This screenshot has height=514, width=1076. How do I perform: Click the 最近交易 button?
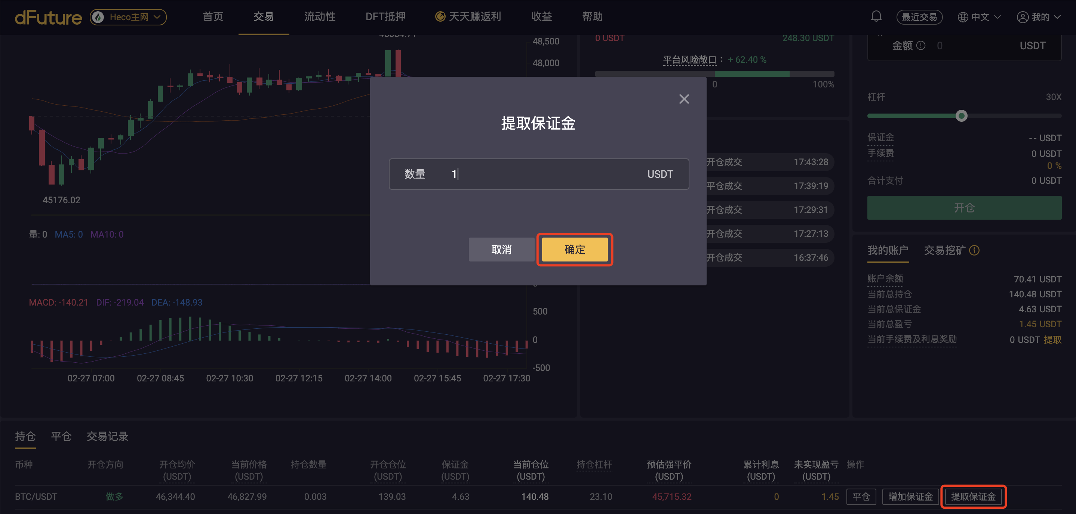(919, 17)
